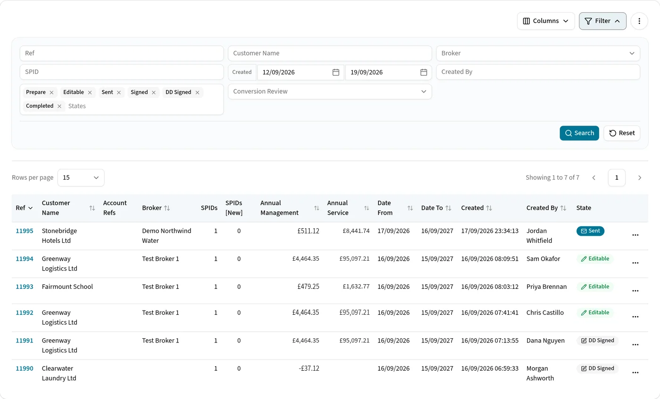Sort by Customer Name column arrows

pos(92,208)
